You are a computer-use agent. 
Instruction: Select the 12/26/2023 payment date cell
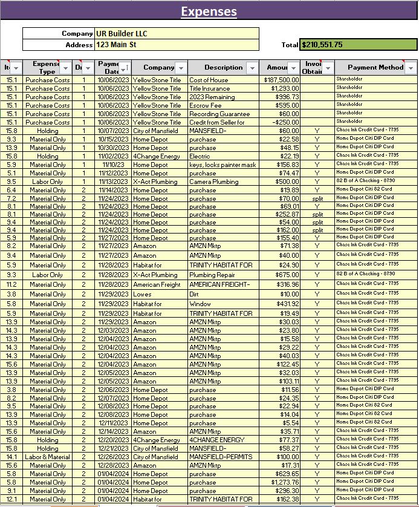point(113,457)
